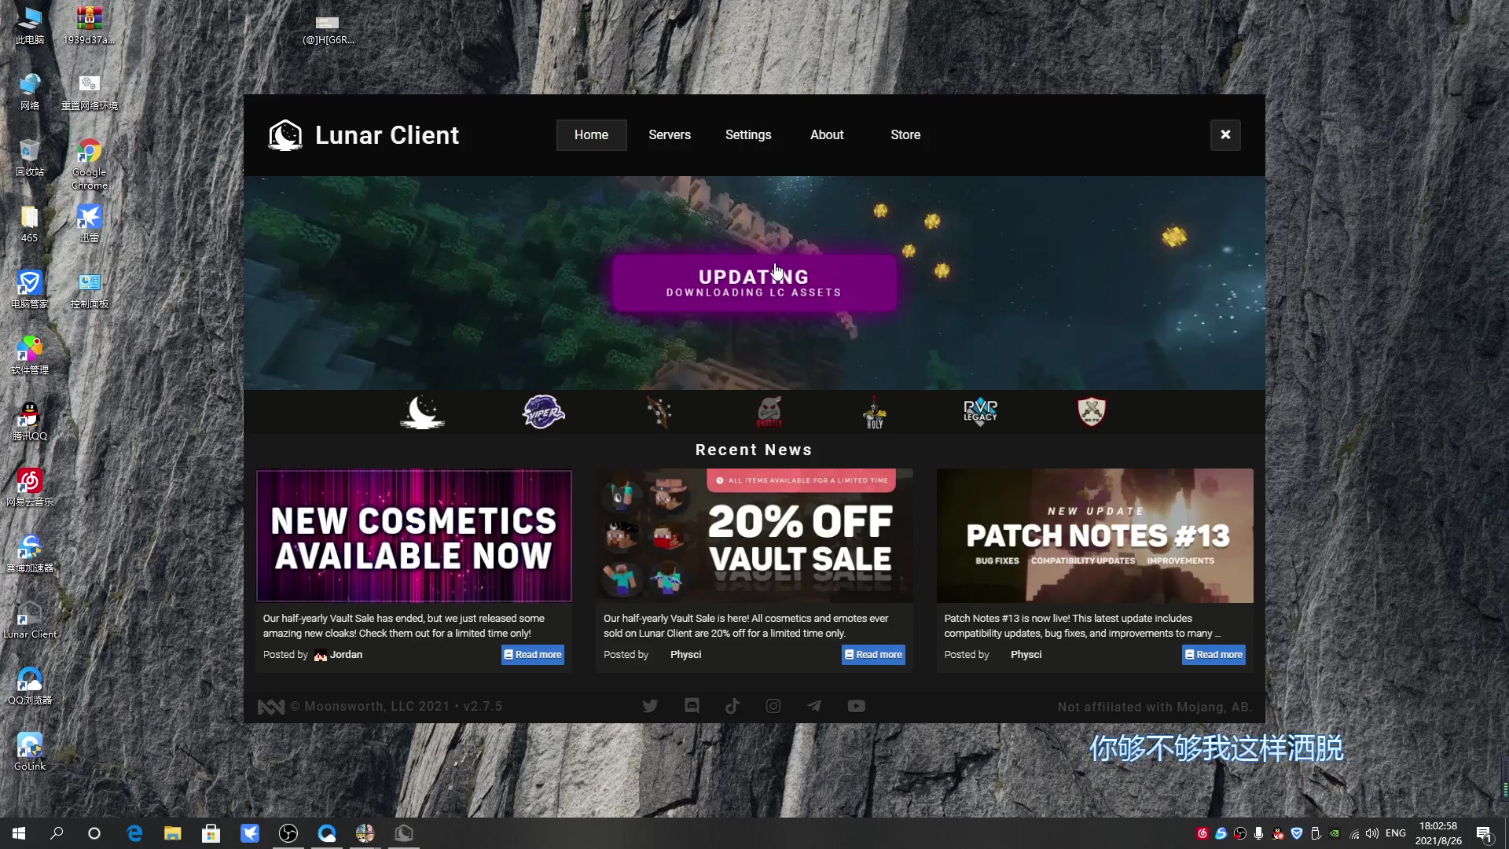Viewport: 1509px width, 849px height.
Task: Open the volume control in system tray
Action: 1372,833
